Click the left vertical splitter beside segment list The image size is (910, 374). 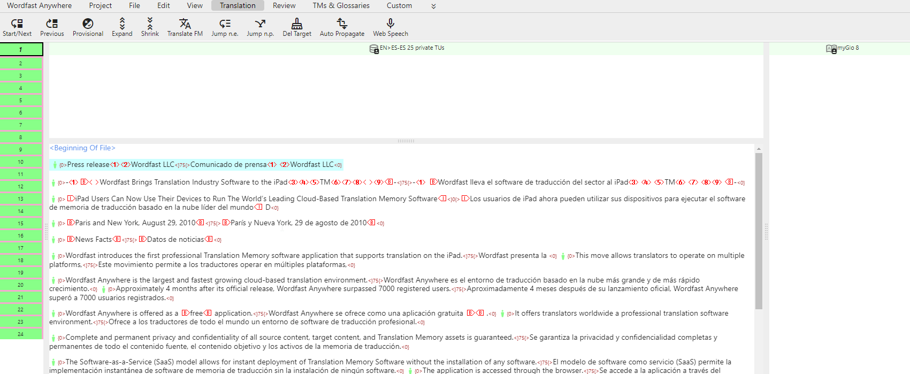pyautogui.click(x=46, y=231)
